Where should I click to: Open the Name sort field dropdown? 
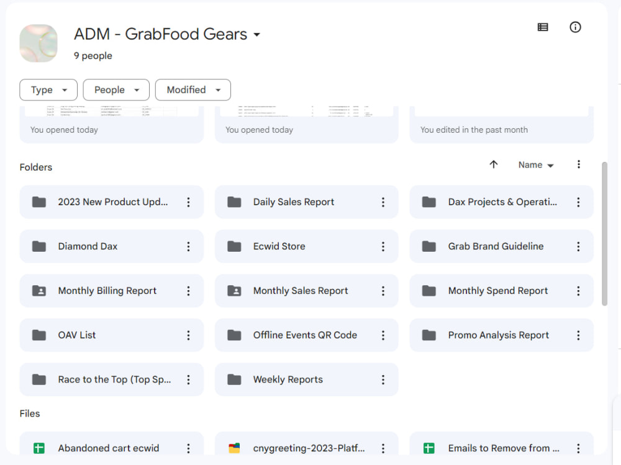(x=535, y=165)
